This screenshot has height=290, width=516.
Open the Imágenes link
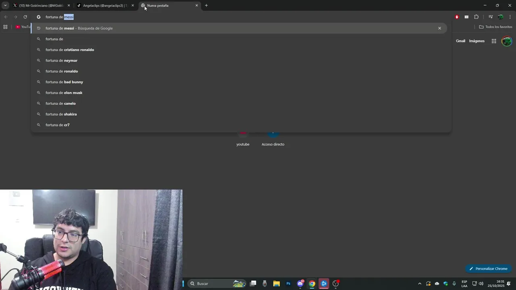point(477,41)
